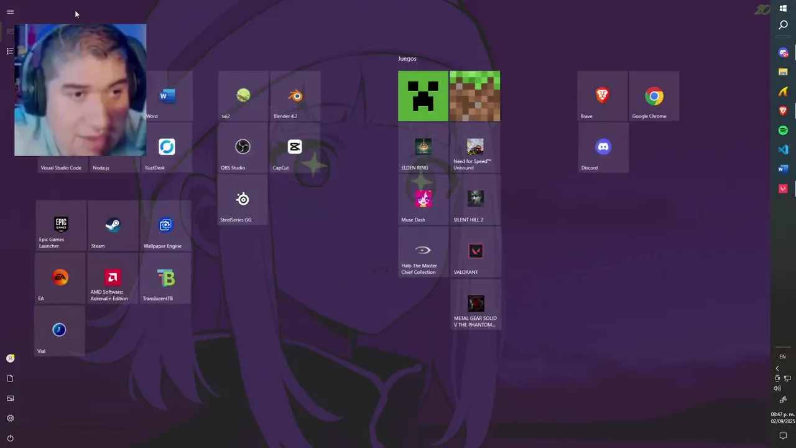Click the EN language indicator
This screenshot has width=796, height=448.
coord(782,357)
